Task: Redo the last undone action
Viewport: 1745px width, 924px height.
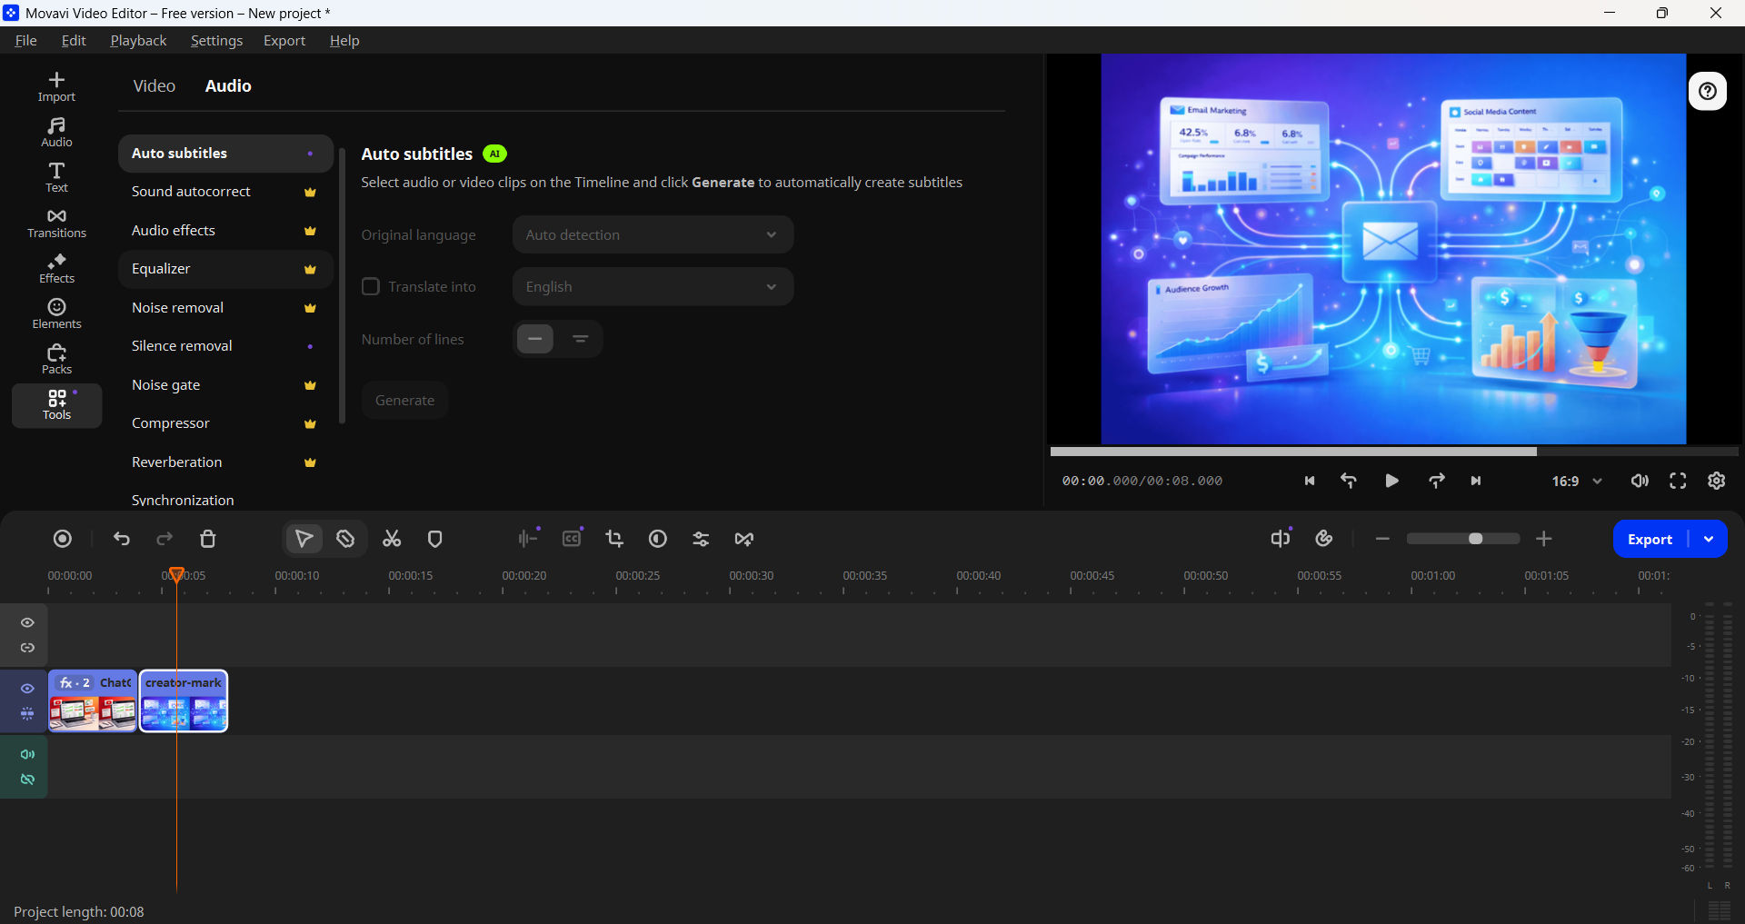Action: click(x=165, y=539)
